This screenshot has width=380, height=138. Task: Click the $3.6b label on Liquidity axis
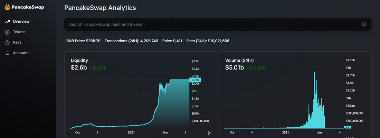pos(195,61)
